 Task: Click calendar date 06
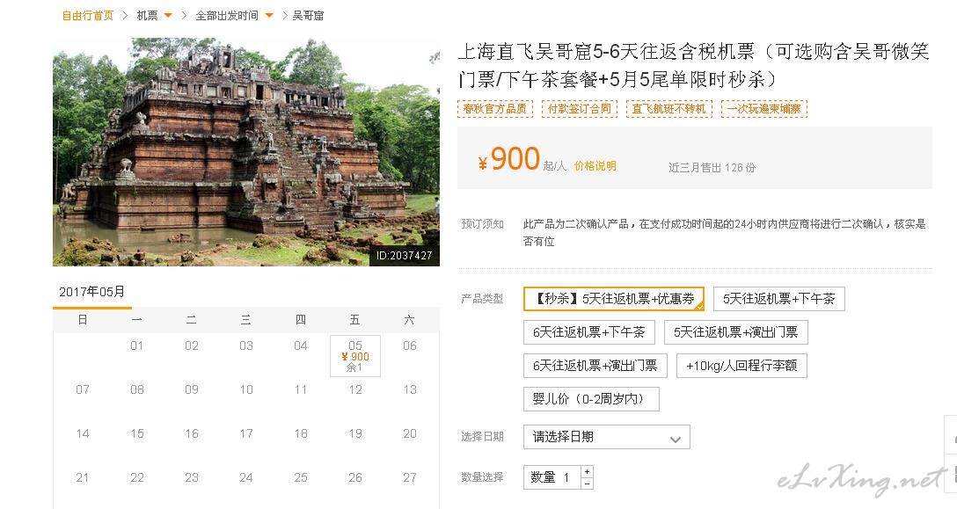point(410,345)
